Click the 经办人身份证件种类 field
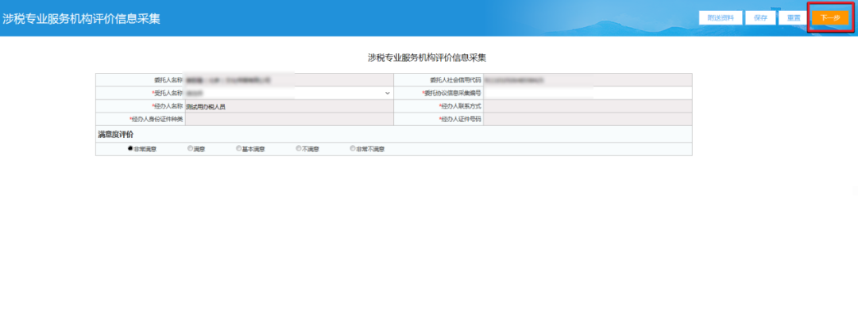This screenshot has height=313, width=858. click(288, 119)
